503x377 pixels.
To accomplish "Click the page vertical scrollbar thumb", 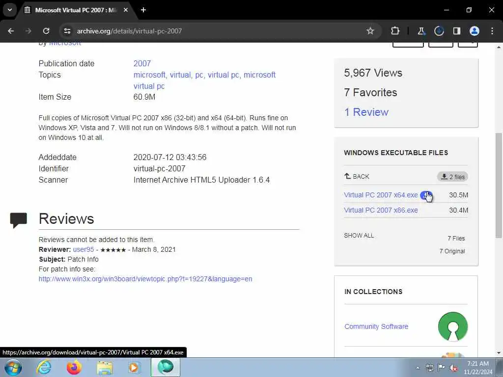I will coord(499,185).
